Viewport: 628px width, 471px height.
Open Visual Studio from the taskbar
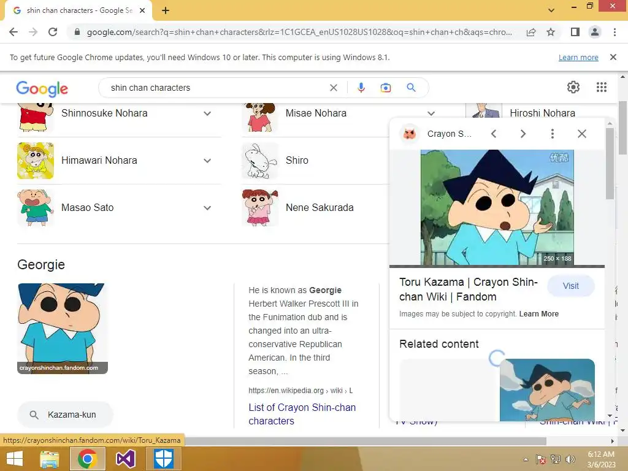(x=126, y=459)
